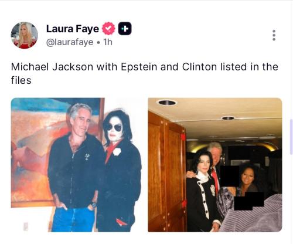Click the purple scrollbar thumb on right edge
Screen dimensions: 293x244
point(291,137)
